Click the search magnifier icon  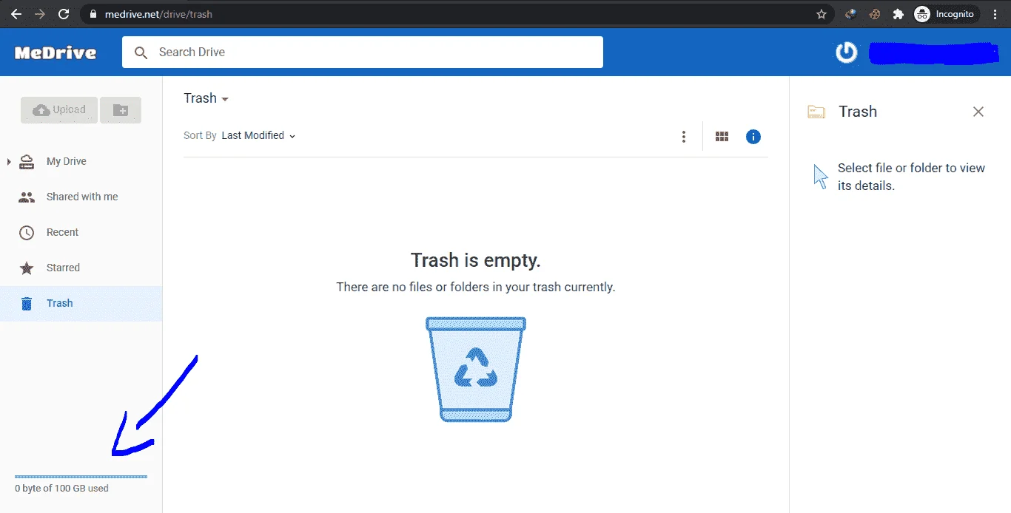coord(141,52)
